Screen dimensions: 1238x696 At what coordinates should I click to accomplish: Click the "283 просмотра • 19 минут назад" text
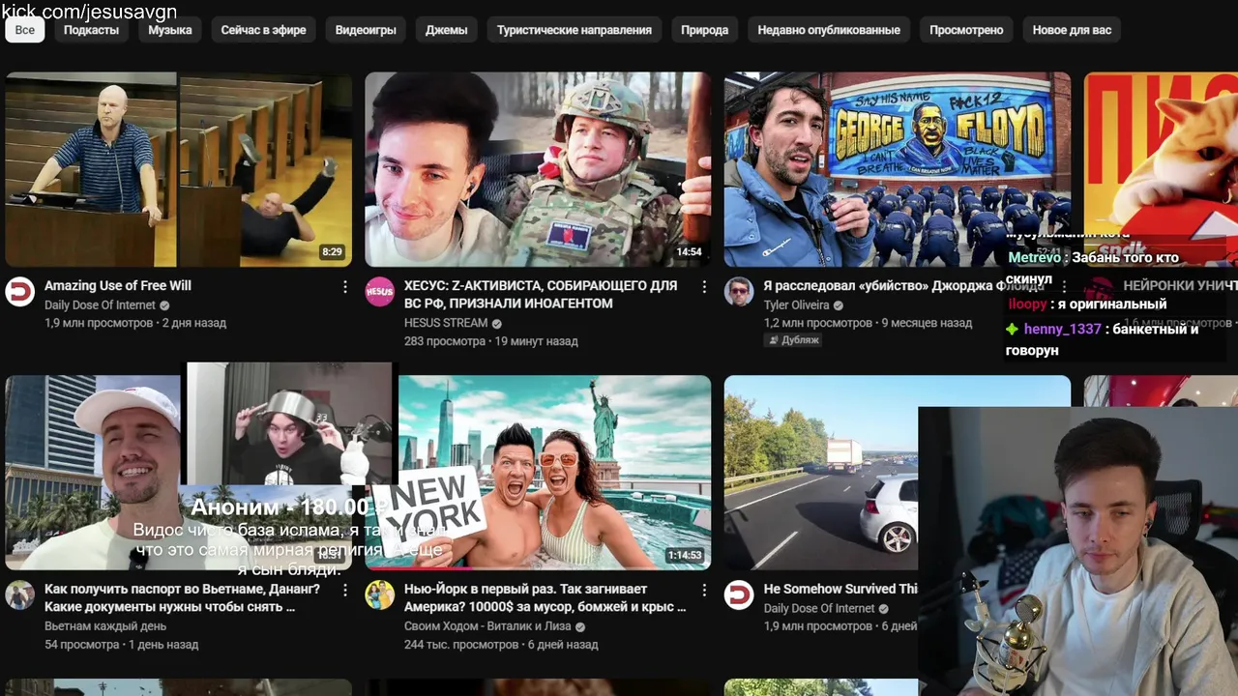(x=491, y=341)
